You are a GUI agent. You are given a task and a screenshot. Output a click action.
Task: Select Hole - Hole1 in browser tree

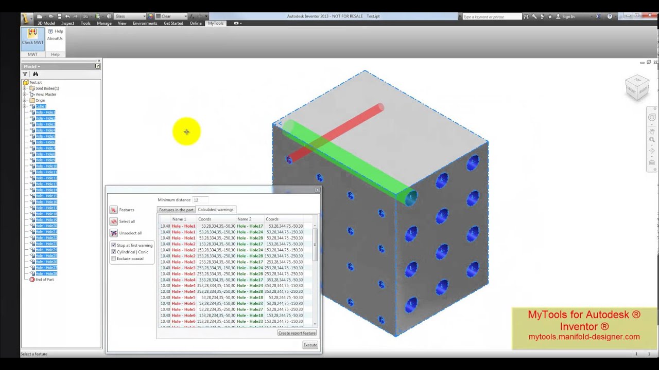coord(45,112)
